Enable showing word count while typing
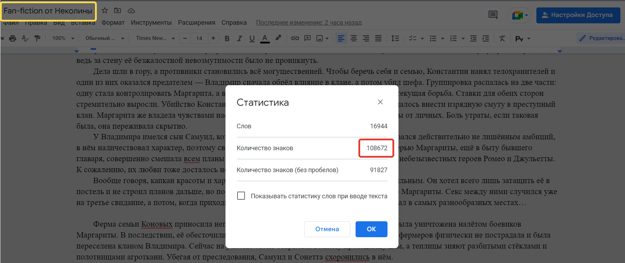 [241, 196]
